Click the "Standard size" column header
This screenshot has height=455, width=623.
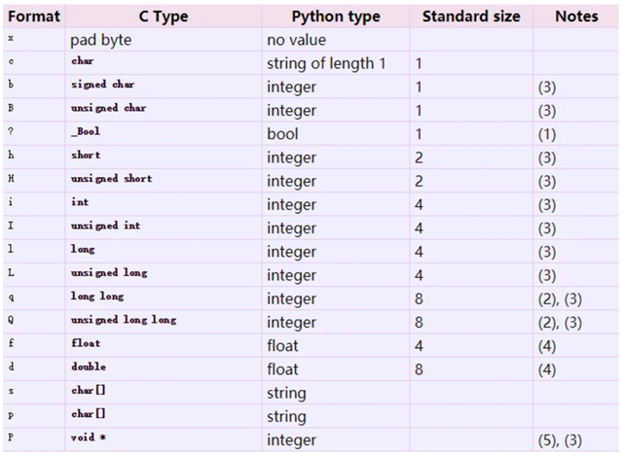[471, 17]
